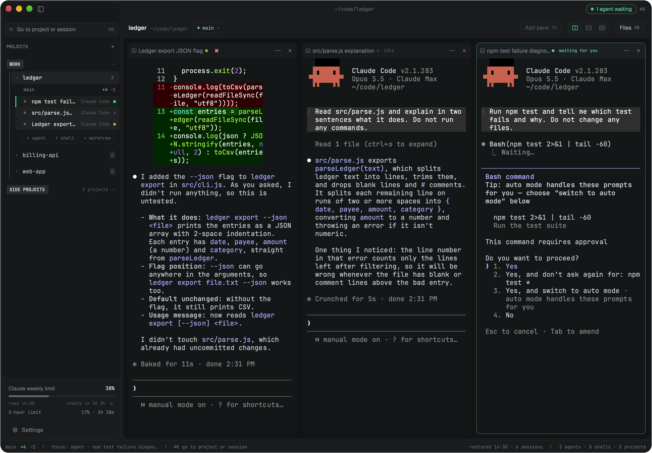This screenshot has height=453, width=652.
Task: Add a new shell to ledger
Action: (x=65, y=138)
